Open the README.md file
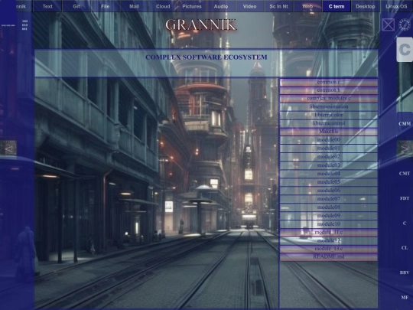 point(328,256)
